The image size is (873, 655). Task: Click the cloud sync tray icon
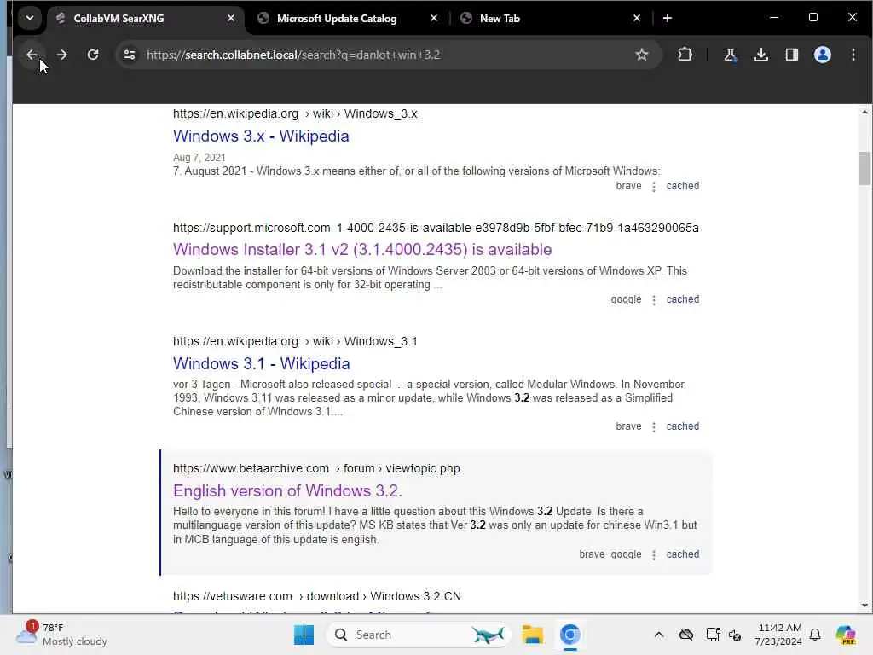point(686,635)
